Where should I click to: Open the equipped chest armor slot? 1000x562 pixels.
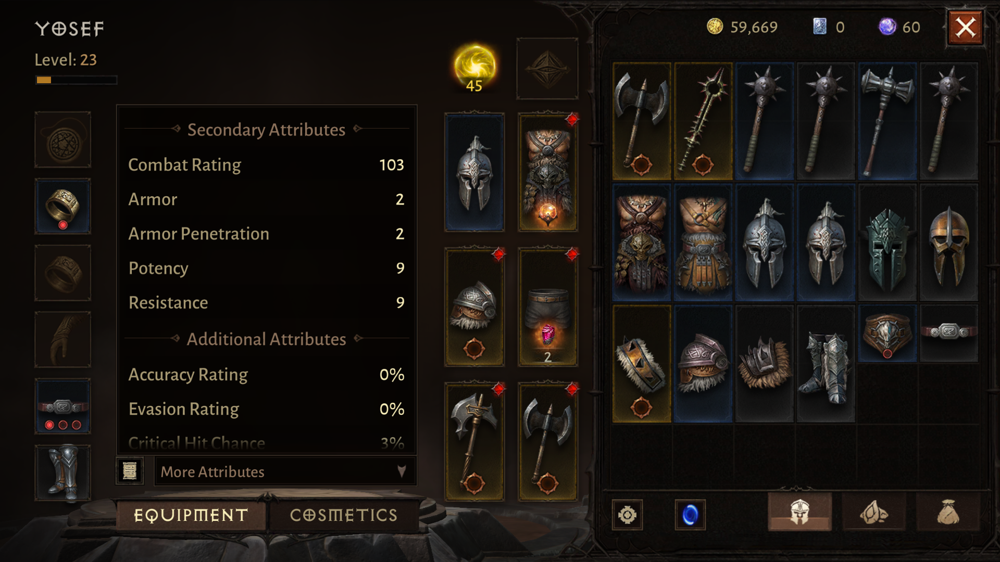pyautogui.click(x=547, y=172)
